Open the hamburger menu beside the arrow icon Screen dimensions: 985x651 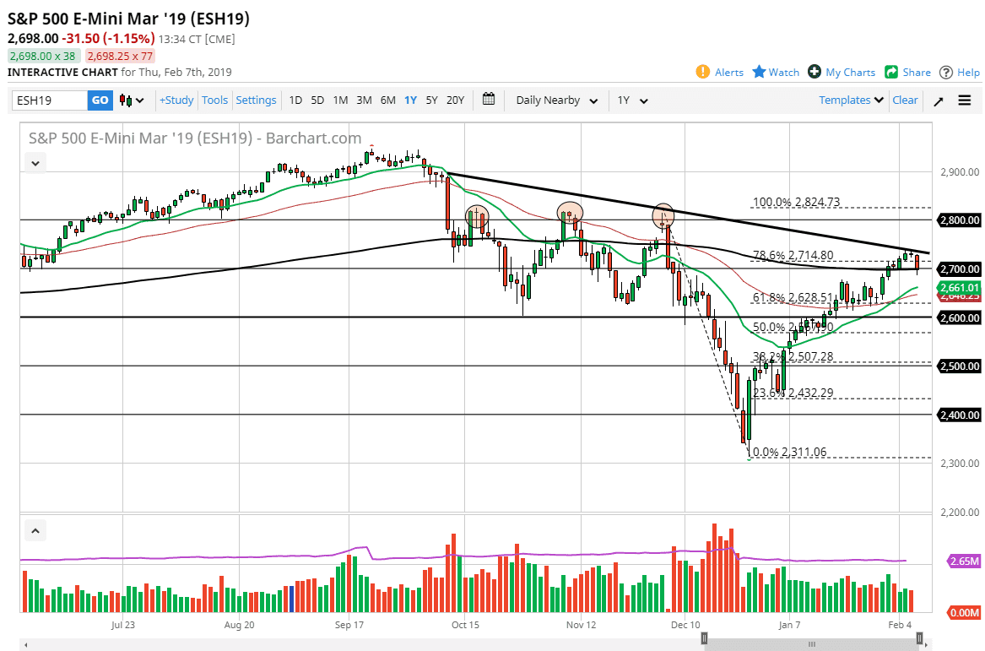point(964,100)
